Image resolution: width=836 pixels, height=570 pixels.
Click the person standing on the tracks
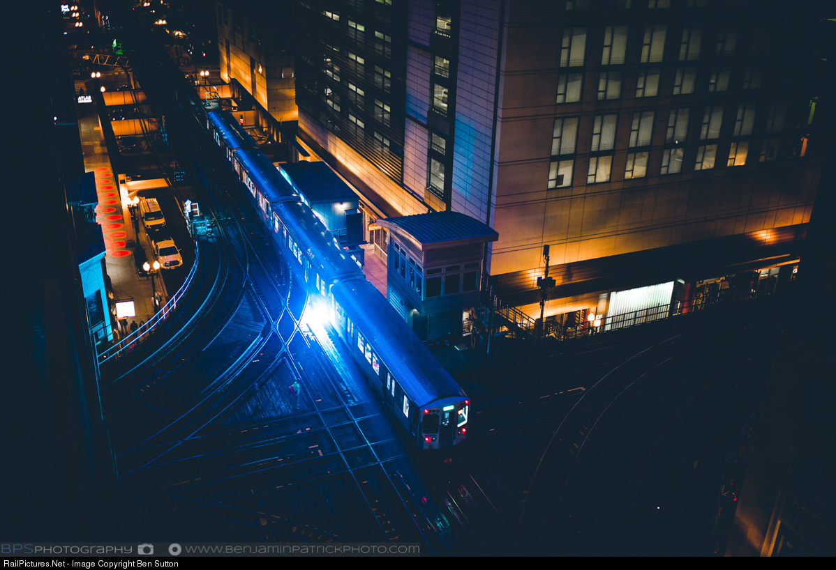click(297, 392)
